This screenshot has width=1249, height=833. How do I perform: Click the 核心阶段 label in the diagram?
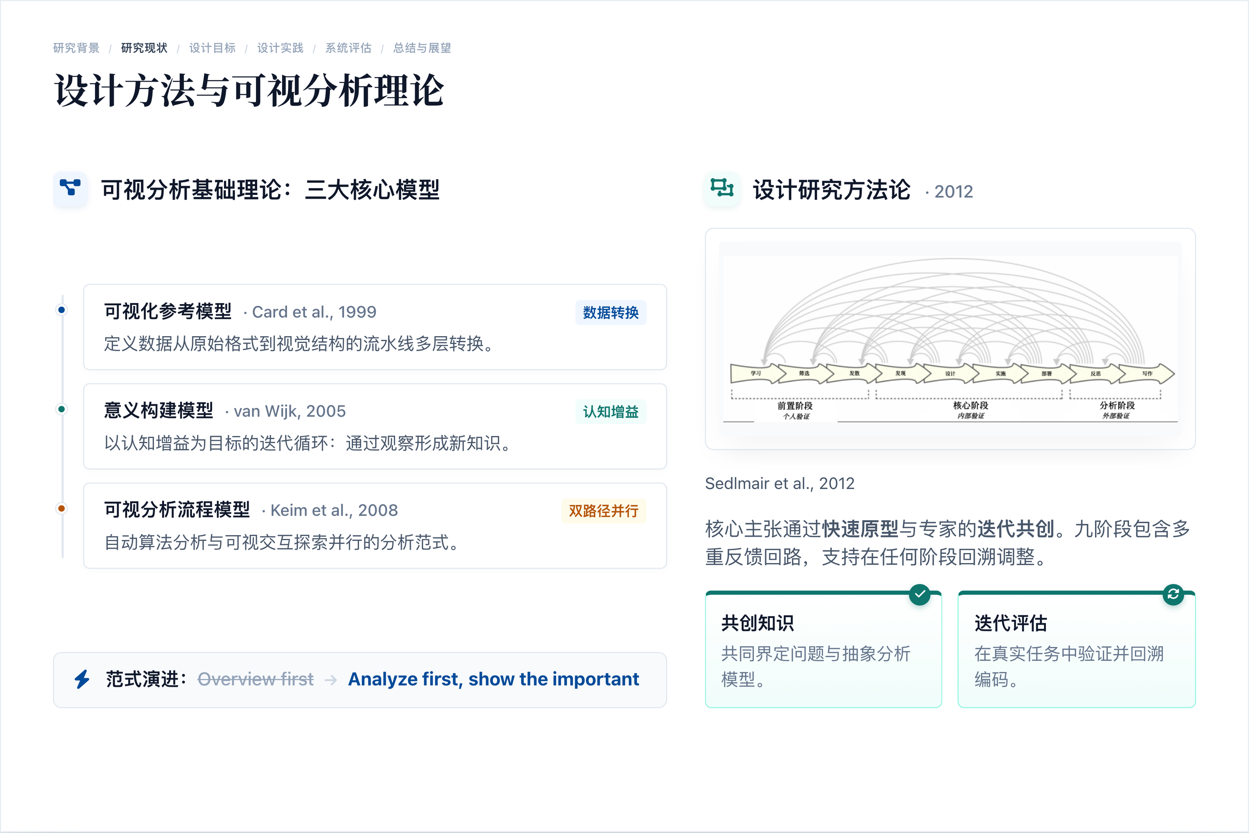coord(970,405)
